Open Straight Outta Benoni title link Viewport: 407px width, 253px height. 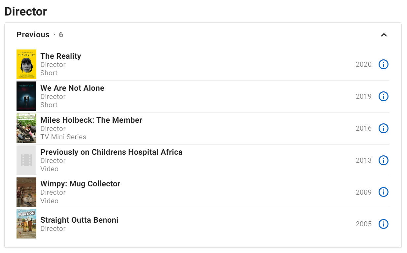click(x=79, y=220)
